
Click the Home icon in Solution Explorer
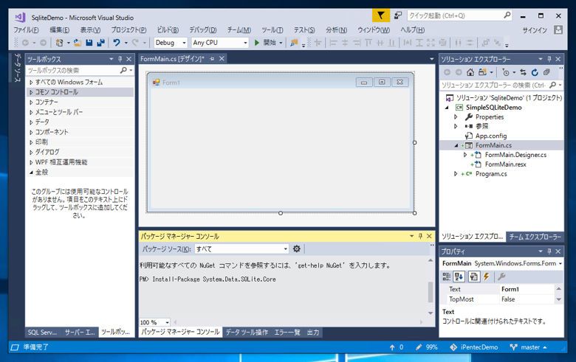(470, 72)
